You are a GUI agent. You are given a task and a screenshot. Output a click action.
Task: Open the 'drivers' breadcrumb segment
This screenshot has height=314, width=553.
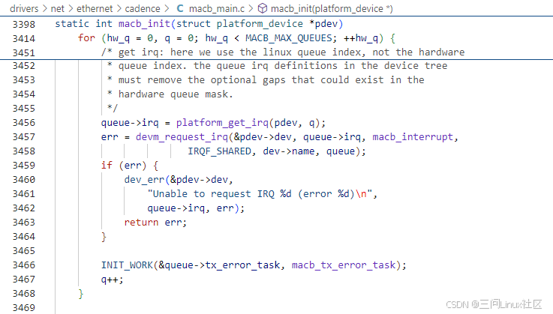pyautogui.click(x=24, y=8)
